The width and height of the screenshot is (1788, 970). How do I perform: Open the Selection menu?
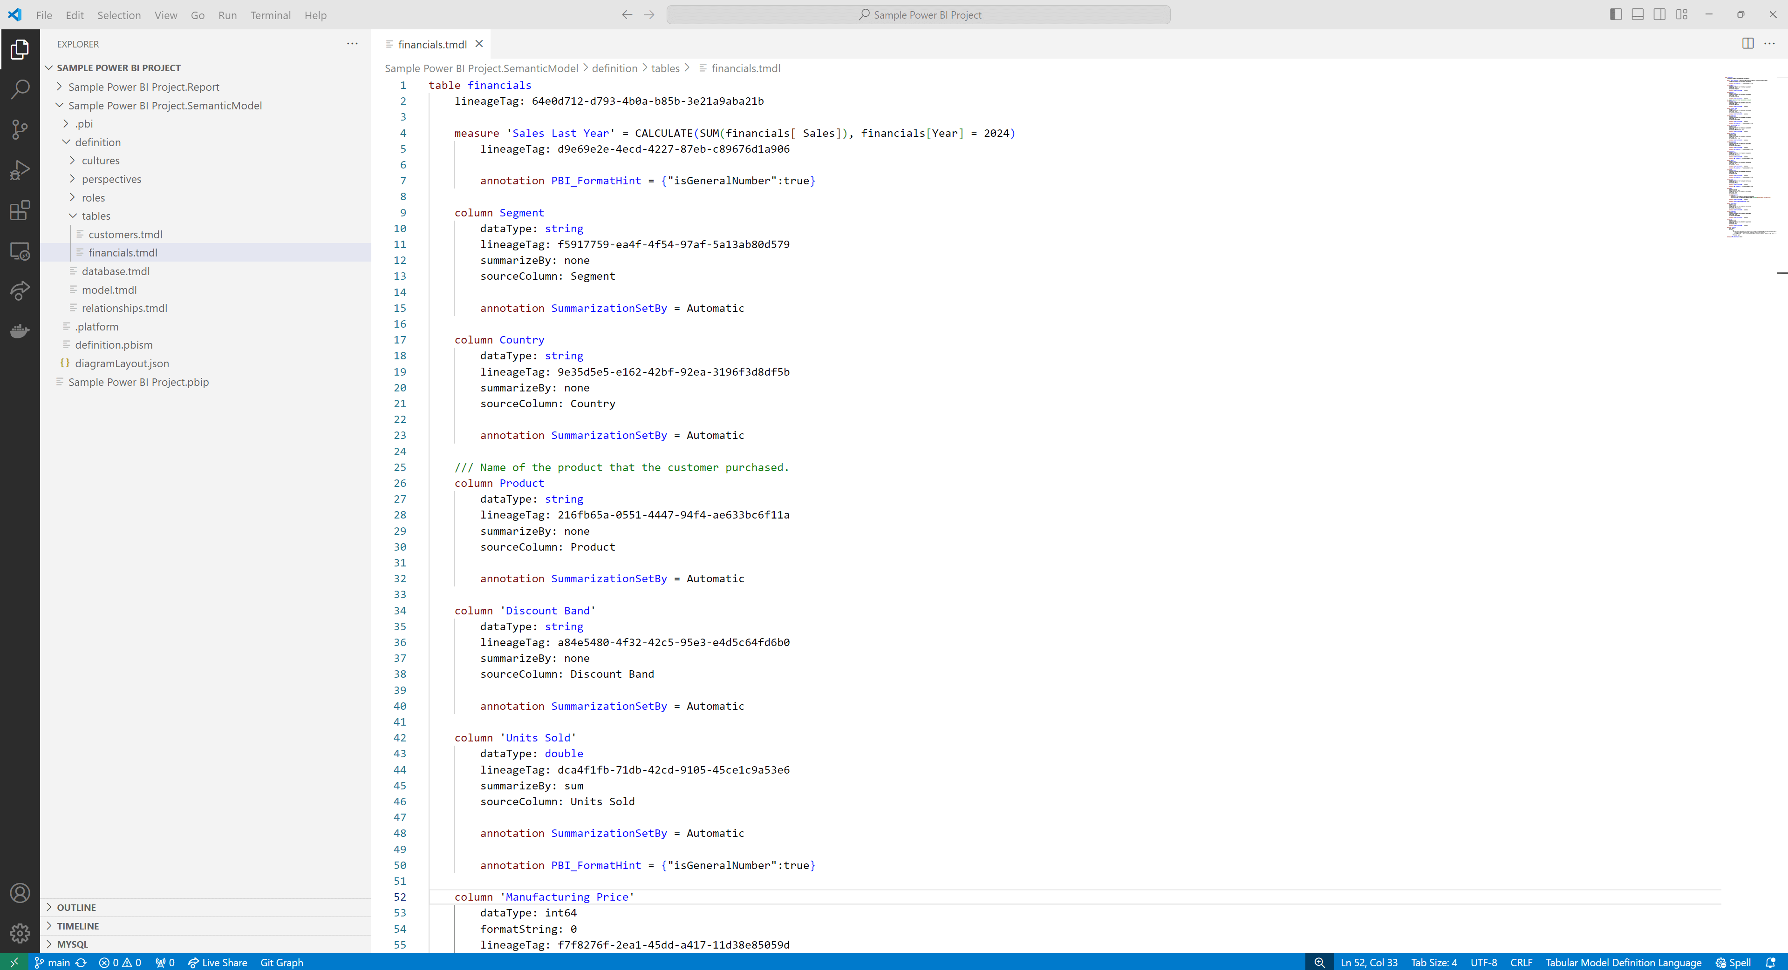coord(119,15)
